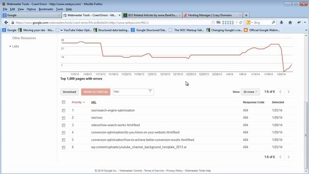Switch to the Hosting Manager Crazy Domains tab
The height and width of the screenshot is (174, 309).
212,15
